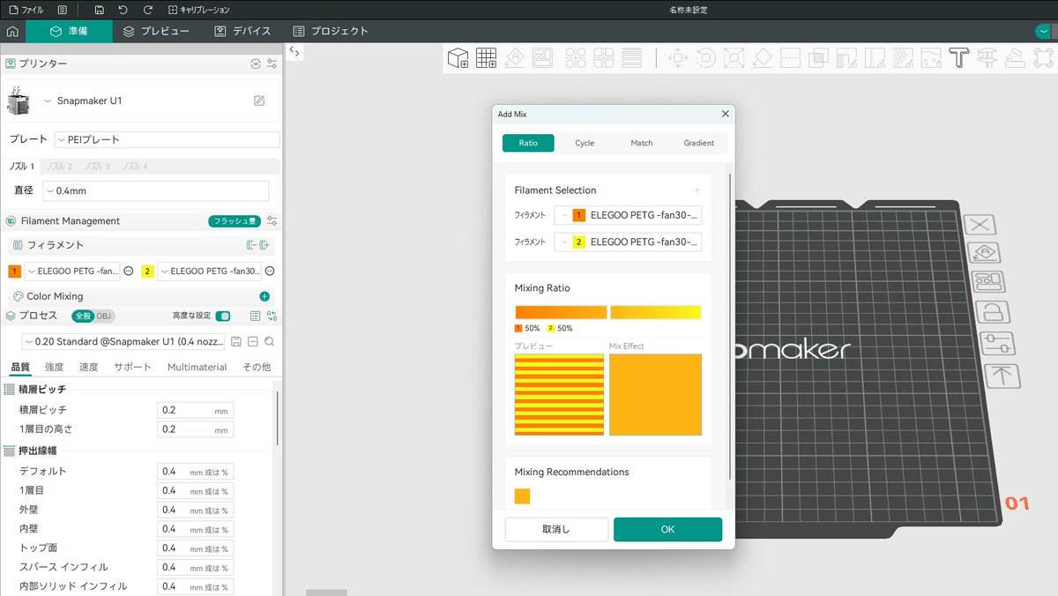Select the Scale tool in top toolbar
1058x596 pixels.
(x=734, y=58)
